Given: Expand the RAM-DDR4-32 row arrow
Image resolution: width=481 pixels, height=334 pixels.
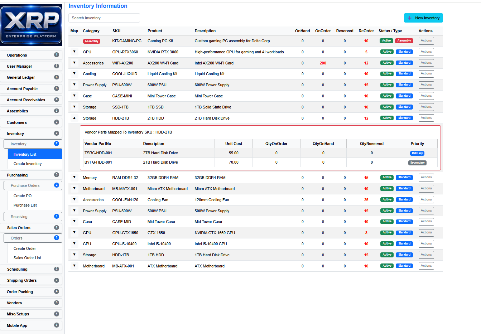Looking at the screenshot, I should click(x=74, y=177).
